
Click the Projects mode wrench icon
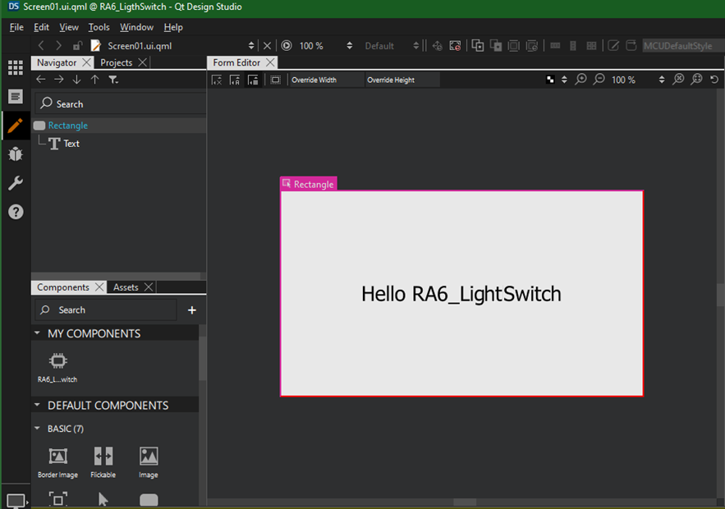click(x=15, y=183)
